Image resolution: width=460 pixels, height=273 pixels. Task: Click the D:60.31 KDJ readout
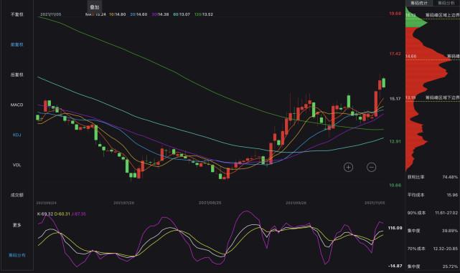(x=62, y=214)
